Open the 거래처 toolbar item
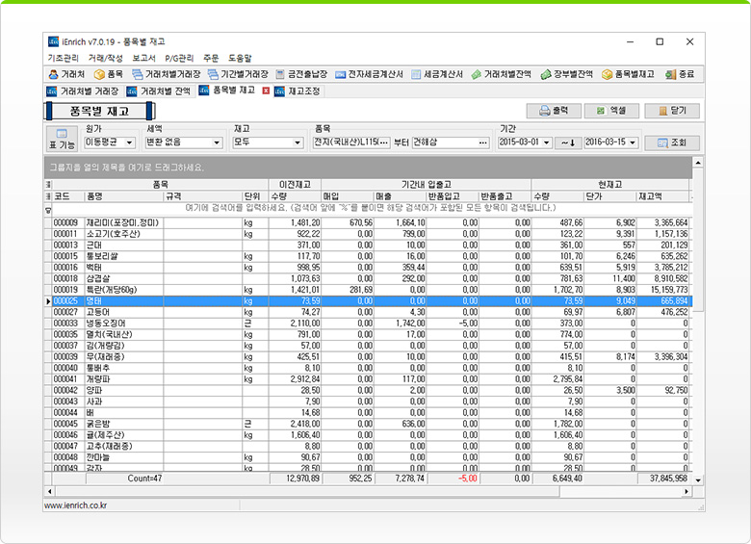The width and height of the screenshot is (751, 544). [66, 74]
